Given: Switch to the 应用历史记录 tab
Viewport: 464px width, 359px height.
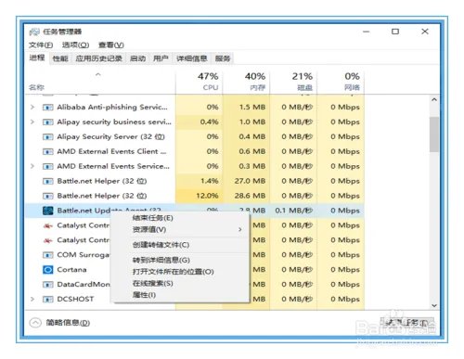Looking at the screenshot, I should [99, 58].
